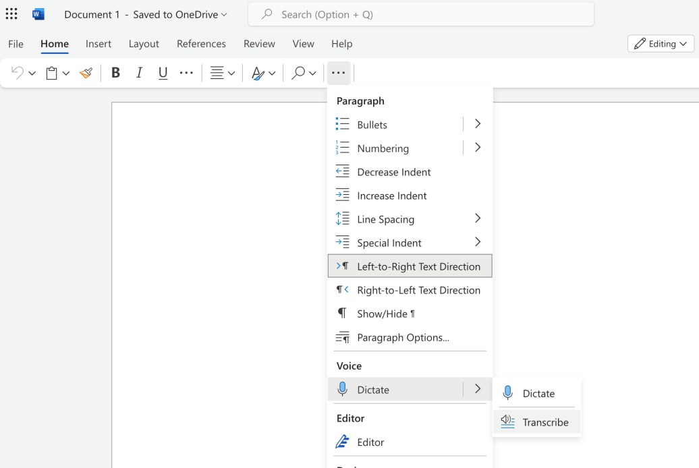Expand the Numbering submenu
This screenshot has width=699, height=468.
coord(477,147)
